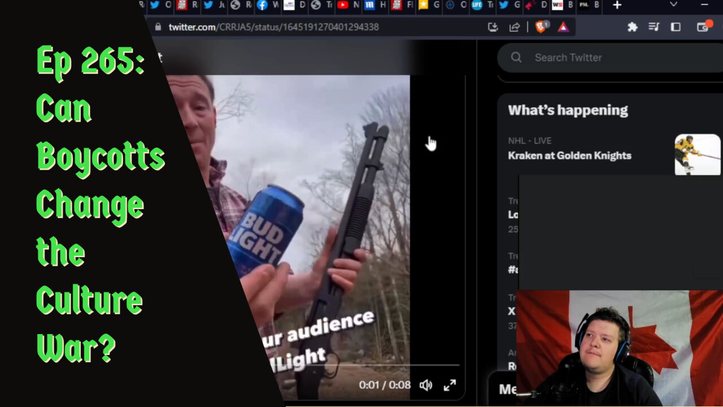
Task: Expand the tweet video to fullscreen
Action: pos(450,385)
